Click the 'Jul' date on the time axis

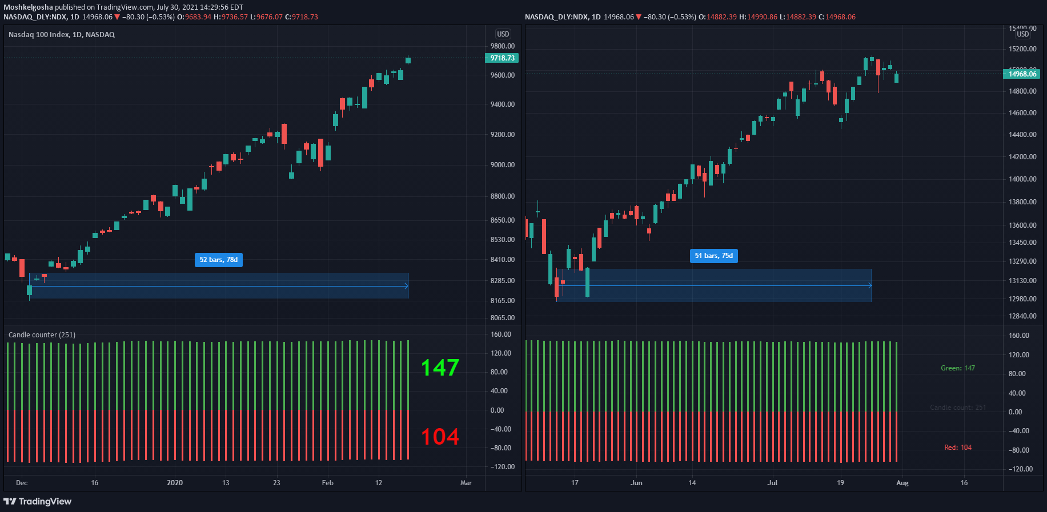(772, 483)
